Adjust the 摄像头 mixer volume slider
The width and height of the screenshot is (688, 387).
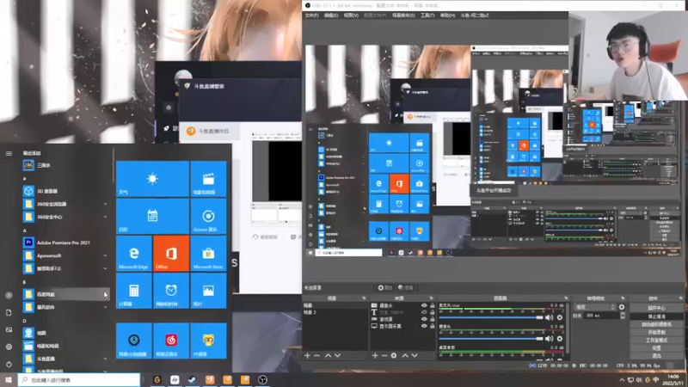[491, 338]
